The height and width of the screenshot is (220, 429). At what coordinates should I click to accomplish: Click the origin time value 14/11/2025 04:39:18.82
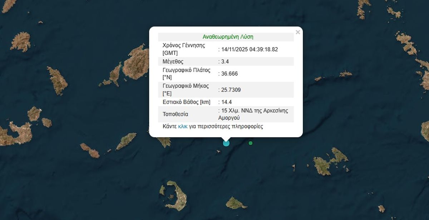tap(250, 49)
